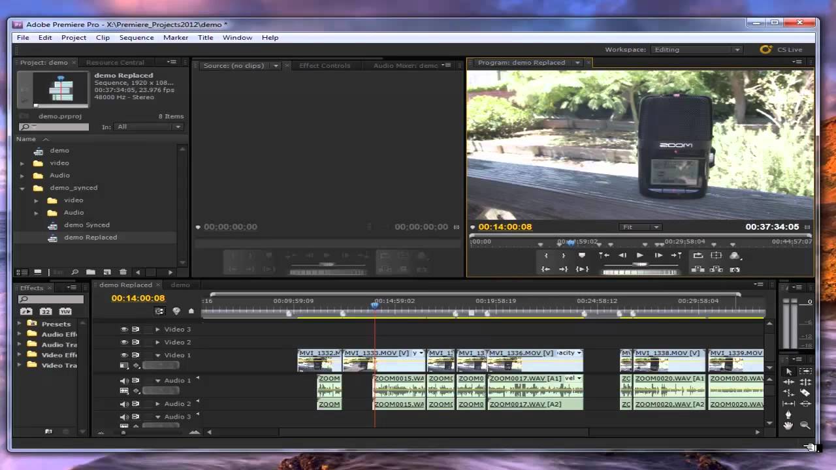
Task: Select the Hand tool
Action: tap(788, 426)
